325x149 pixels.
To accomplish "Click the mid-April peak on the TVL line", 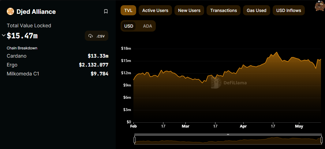I will click(277, 52).
